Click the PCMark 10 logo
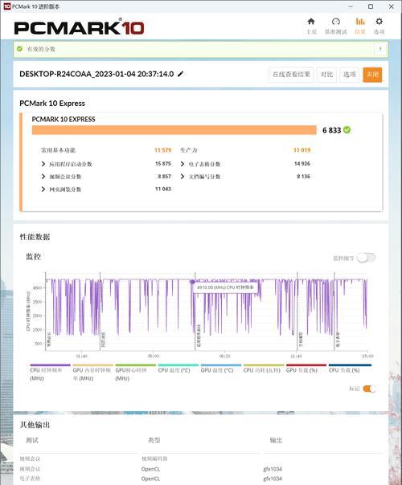Viewport: 402px width, 485px height. point(79,27)
